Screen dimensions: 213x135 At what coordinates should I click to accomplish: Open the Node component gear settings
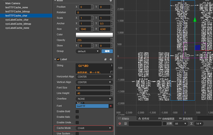coord(111,1)
